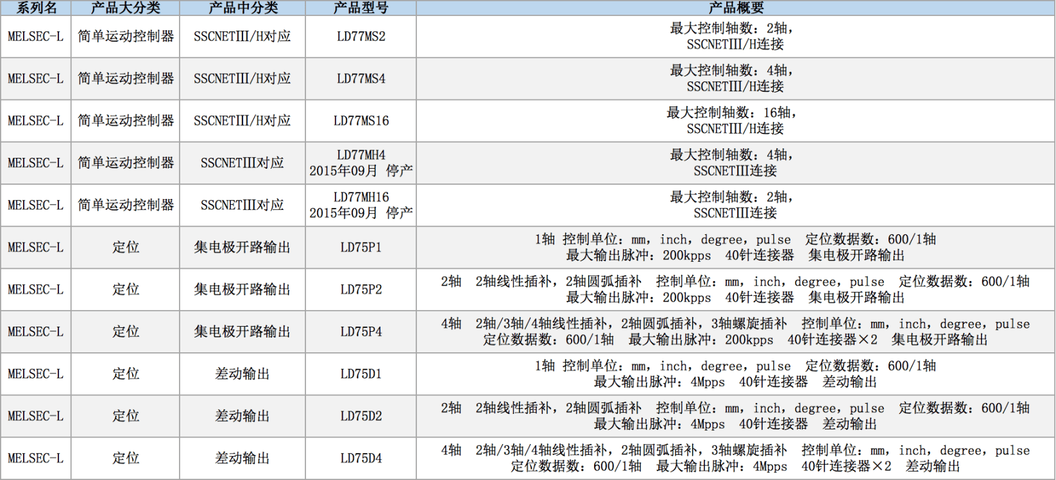1056x480 pixels.
Task: Click MELSEC-L in the LD75D4 row
Action: pos(36,458)
